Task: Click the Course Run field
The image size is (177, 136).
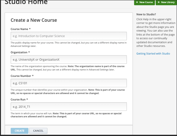Action: [69, 107]
